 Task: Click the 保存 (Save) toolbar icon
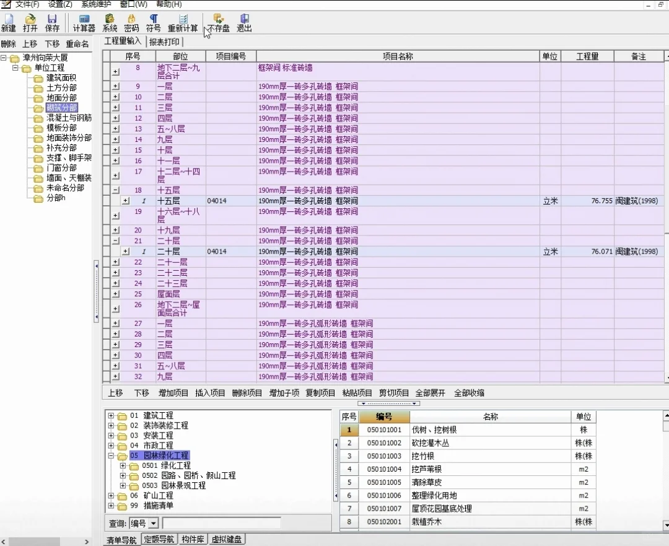tap(52, 23)
